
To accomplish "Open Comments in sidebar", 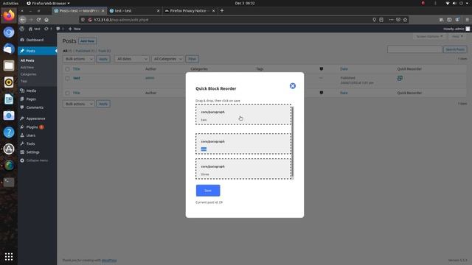I will pos(35,107).
